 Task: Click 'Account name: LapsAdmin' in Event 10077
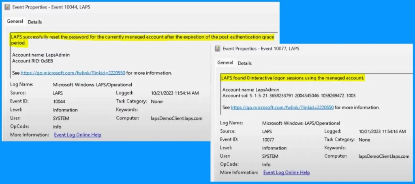(x=251, y=90)
